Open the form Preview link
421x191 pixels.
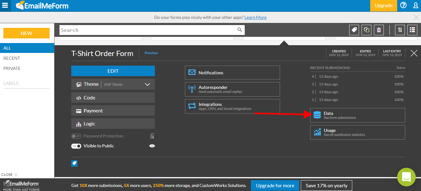tap(151, 53)
